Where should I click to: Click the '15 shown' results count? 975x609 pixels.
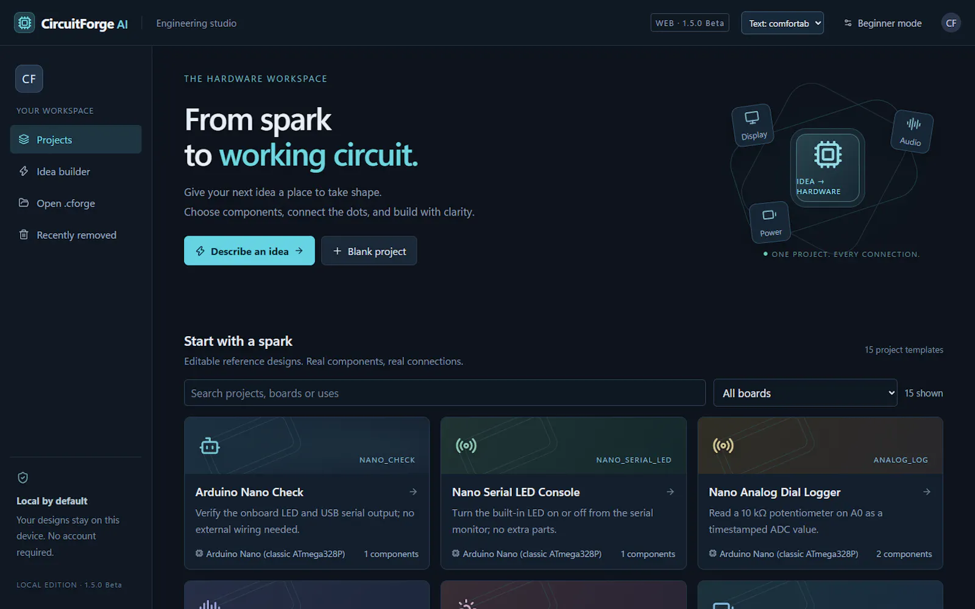923,393
